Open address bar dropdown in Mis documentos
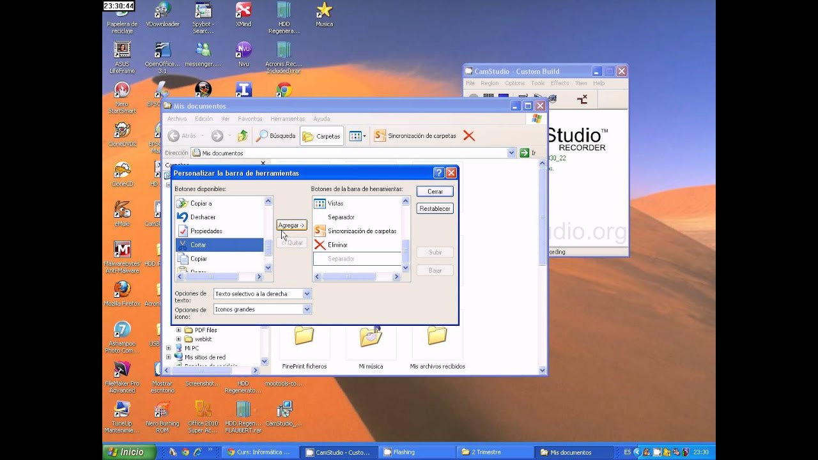This screenshot has width=818, height=460. pos(511,153)
